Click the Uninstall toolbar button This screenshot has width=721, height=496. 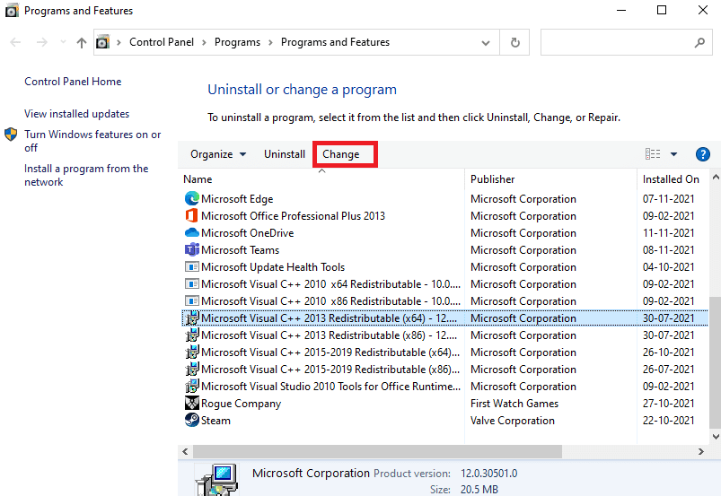pyautogui.click(x=284, y=154)
